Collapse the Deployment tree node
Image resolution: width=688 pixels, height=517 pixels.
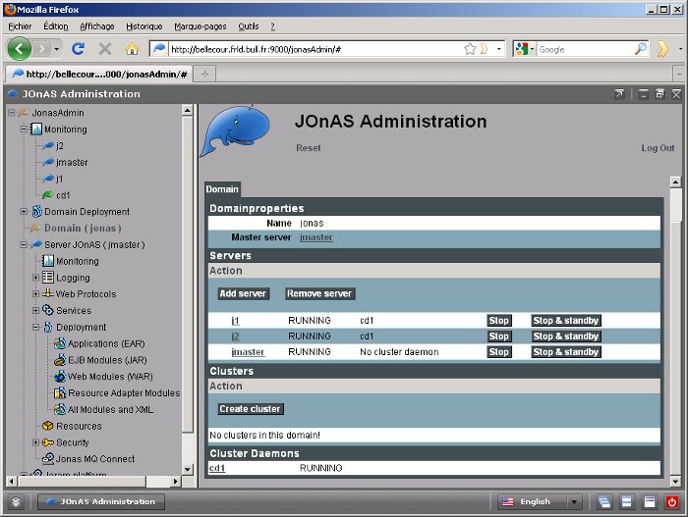tap(36, 328)
